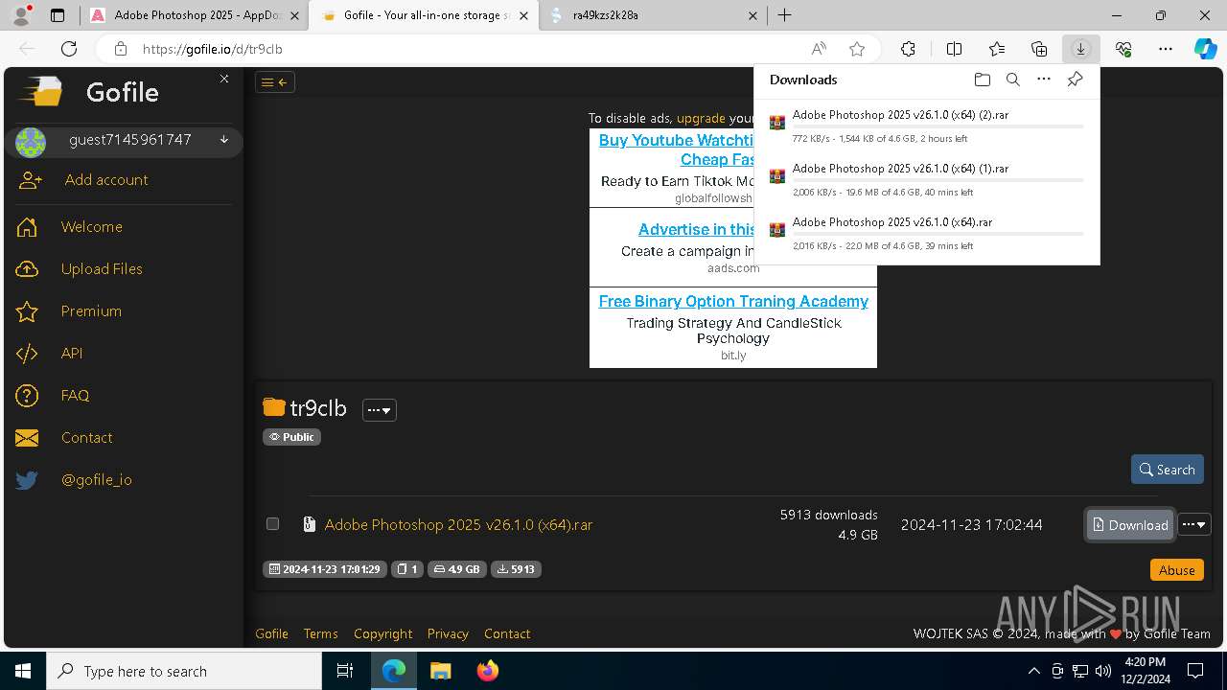Open Terms footer link
Image resolution: width=1227 pixels, height=690 pixels.
point(320,633)
